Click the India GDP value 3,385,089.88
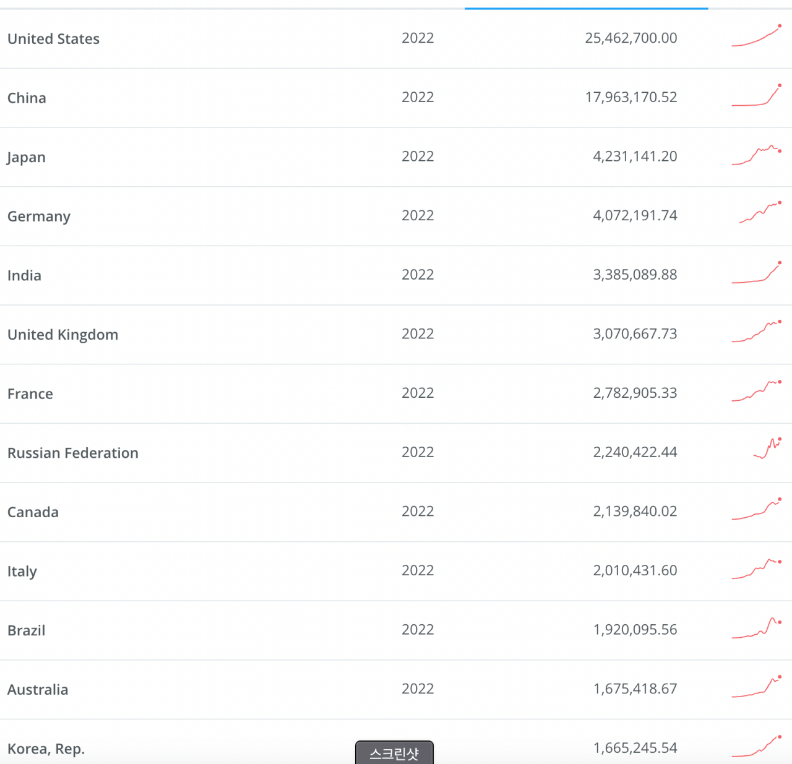This screenshot has height=764, width=792. pyautogui.click(x=635, y=275)
